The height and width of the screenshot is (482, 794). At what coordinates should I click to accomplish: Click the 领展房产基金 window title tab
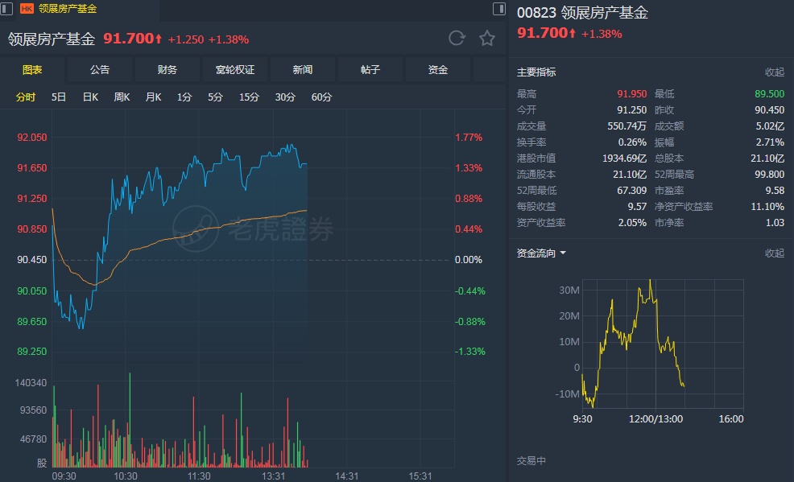click(x=68, y=8)
